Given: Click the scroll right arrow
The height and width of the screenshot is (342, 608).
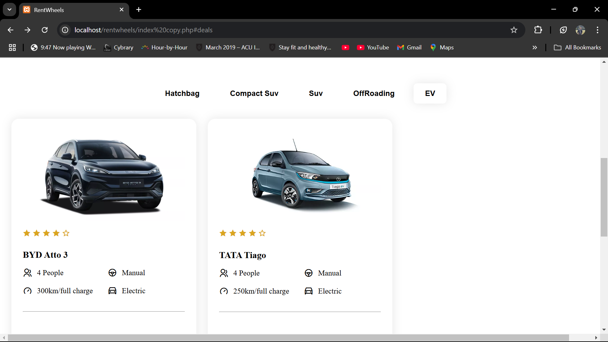Looking at the screenshot, I should pyautogui.click(x=596, y=338).
